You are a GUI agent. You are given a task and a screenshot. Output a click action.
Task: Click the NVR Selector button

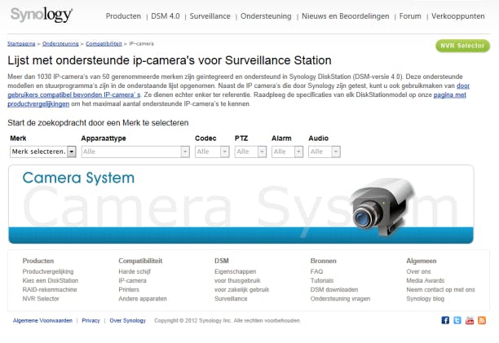coord(462,46)
